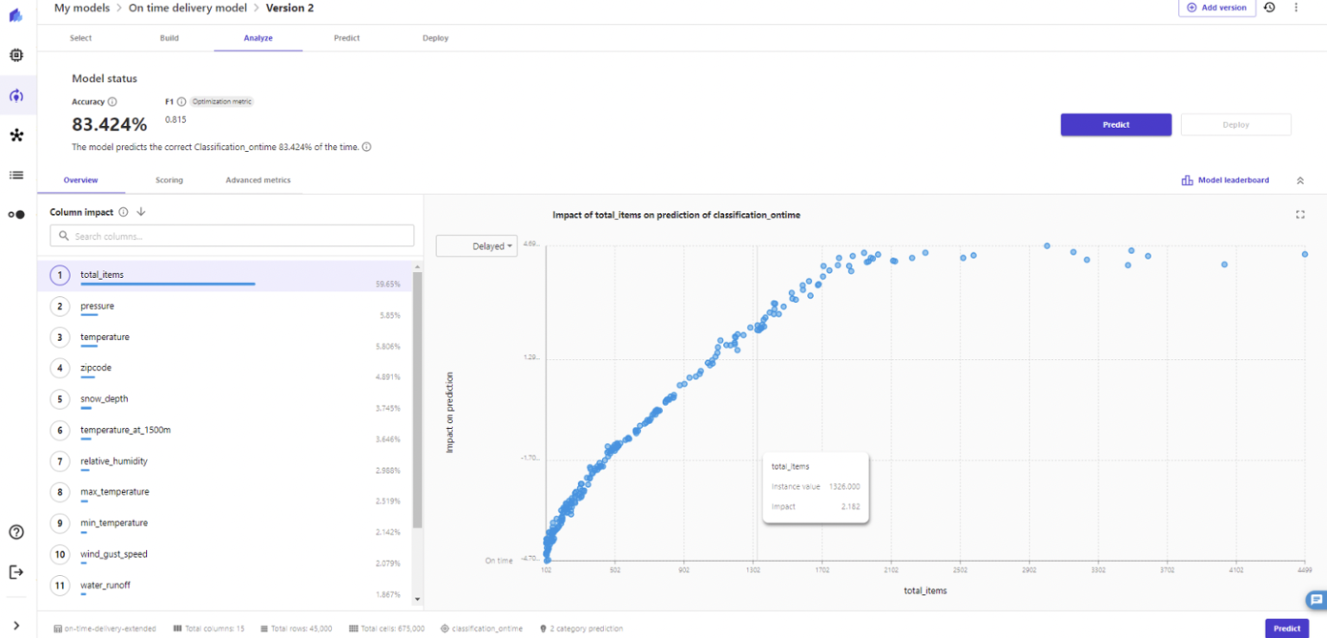This screenshot has height=638, width=1327.
Task: Click the Add version button
Action: pos(1216,8)
